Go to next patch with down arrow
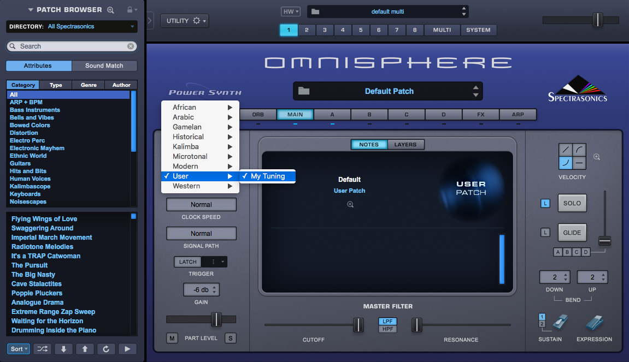 point(63,349)
